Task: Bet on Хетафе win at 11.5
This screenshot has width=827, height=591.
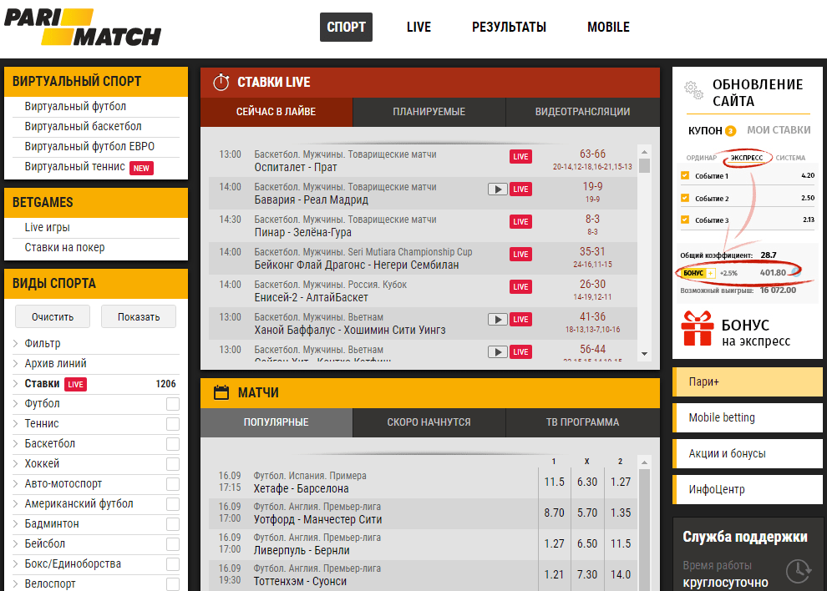Action: (555, 482)
